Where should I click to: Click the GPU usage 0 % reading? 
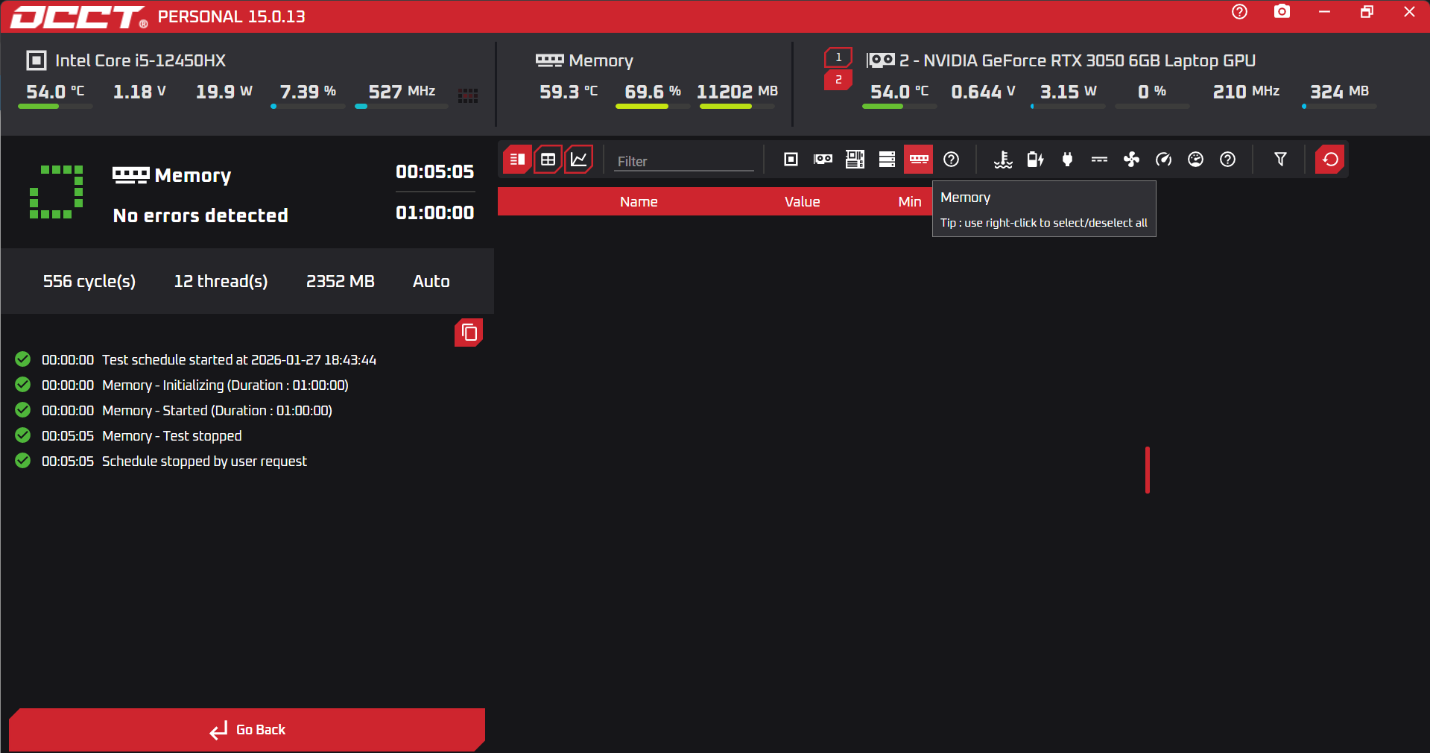click(x=1152, y=92)
